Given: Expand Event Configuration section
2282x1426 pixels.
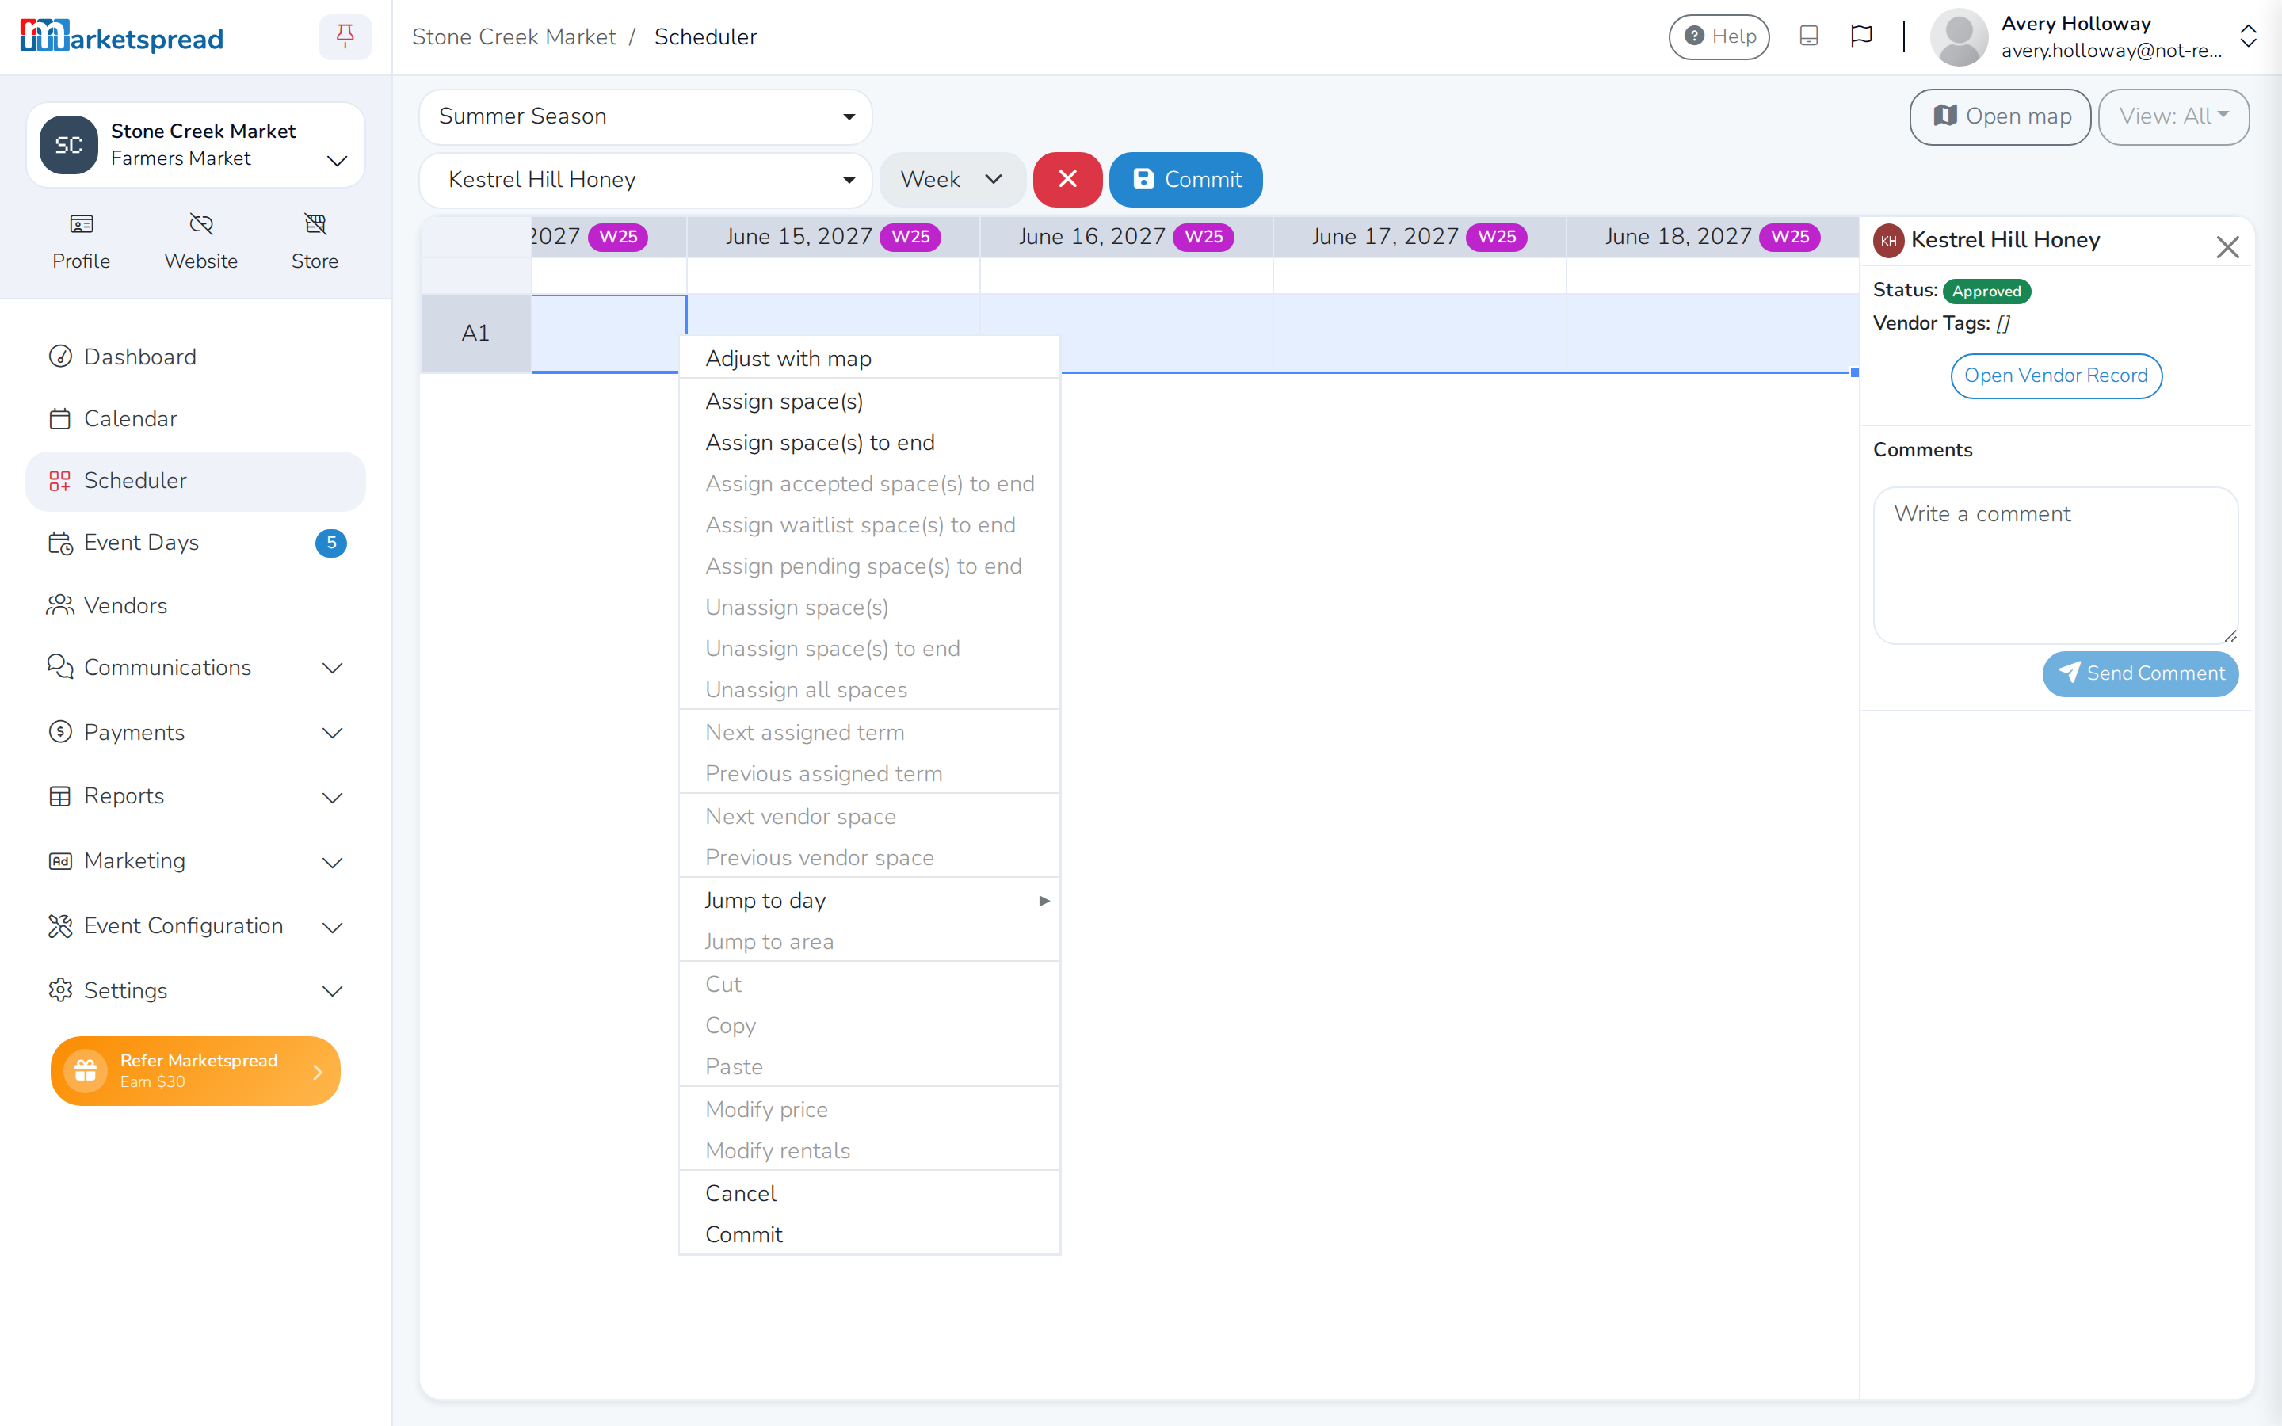Looking at the screenshot, I should click(x=195, y=926).
